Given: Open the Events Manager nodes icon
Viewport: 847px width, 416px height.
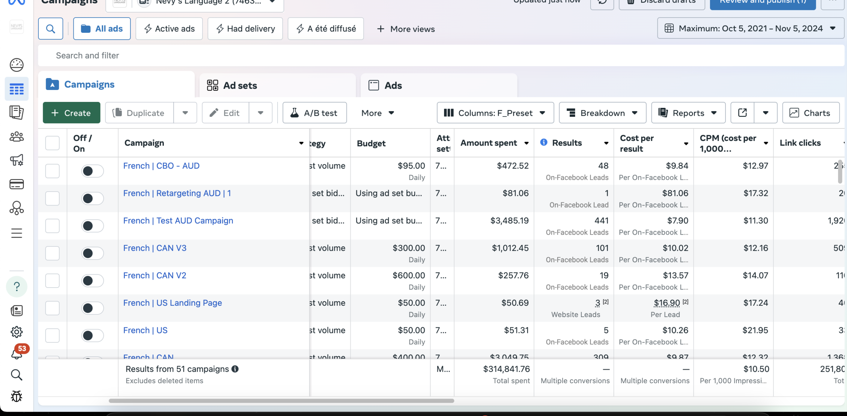Looking at the screenshot, I should (x=17, y=208).
